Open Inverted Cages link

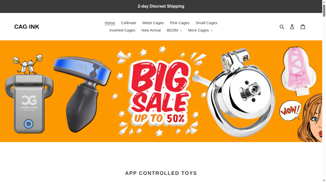tap(122, 30)
